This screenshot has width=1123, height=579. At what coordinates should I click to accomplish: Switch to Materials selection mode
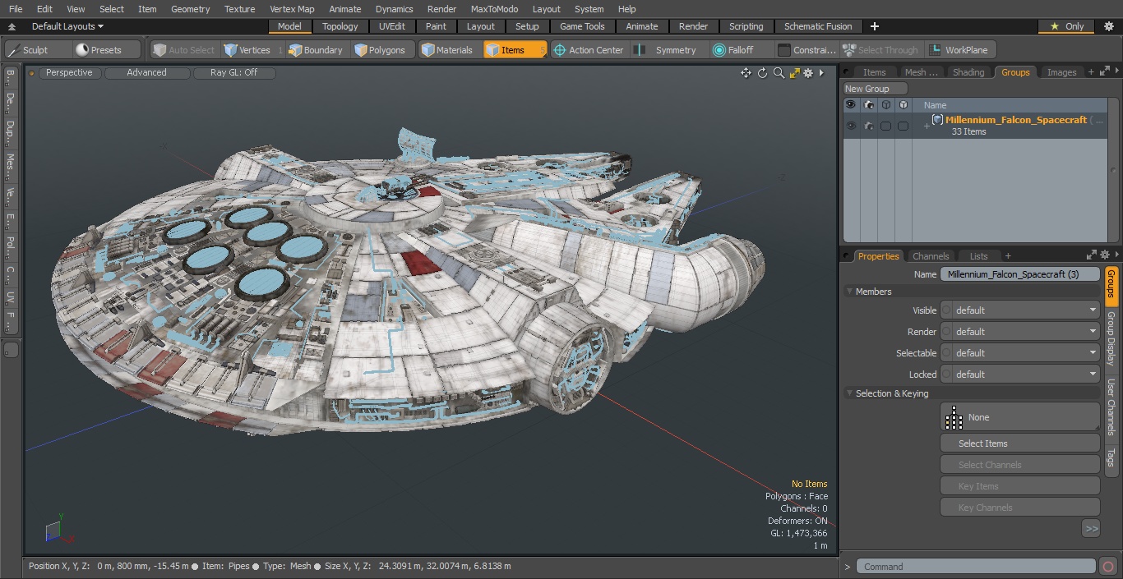point(447,50)
